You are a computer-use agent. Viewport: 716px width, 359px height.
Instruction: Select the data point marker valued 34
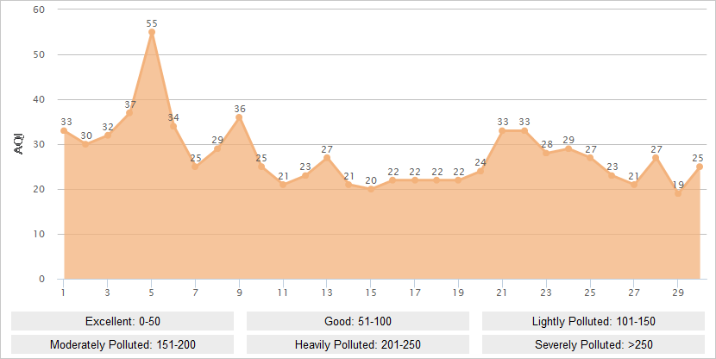[x=173, y=126]
